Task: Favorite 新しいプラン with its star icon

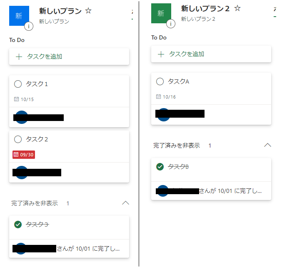Action: (x=88, y=11)
